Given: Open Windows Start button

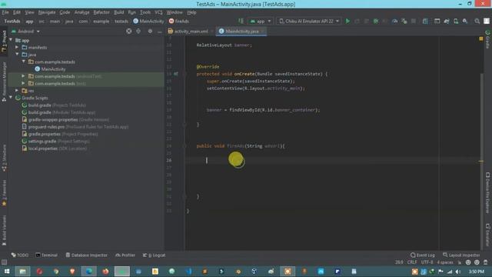Looking at the screenshot, I should [x=7, y=272].
